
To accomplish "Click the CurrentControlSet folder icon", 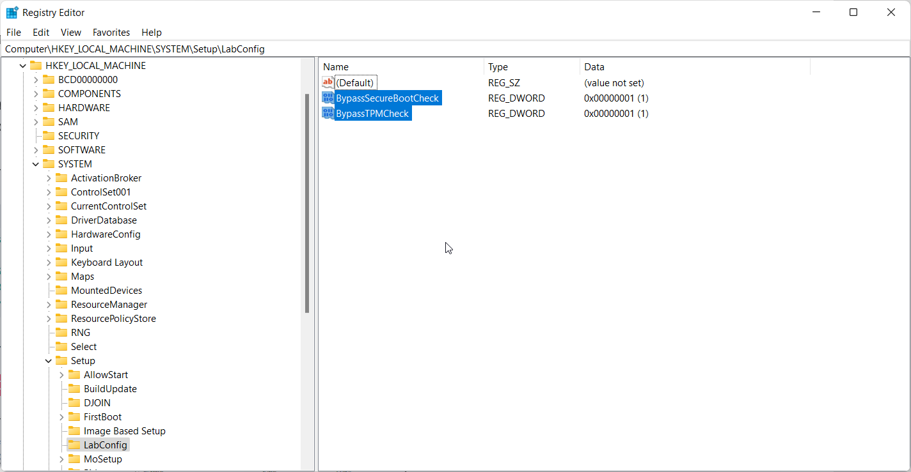I will 61,206.
